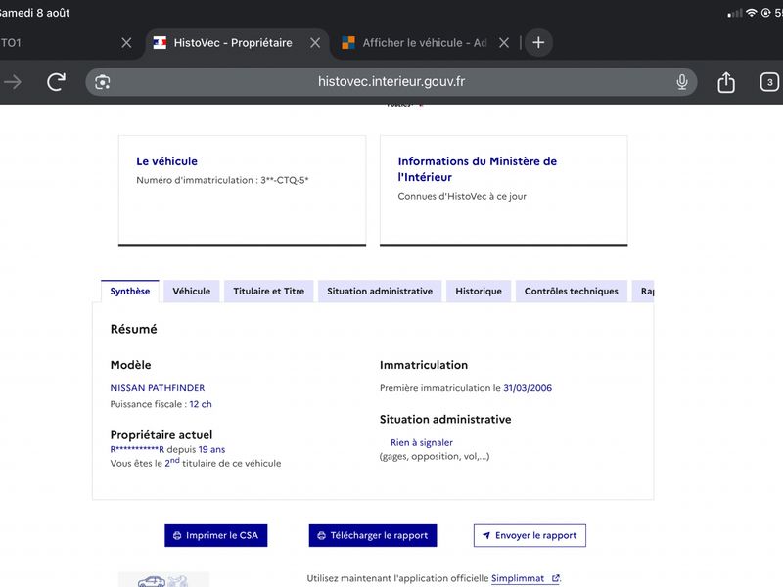Viewport: 783px width, 587px height.
Task: Tap the microphone voice search icon
Action: click(x=681, y=82)
